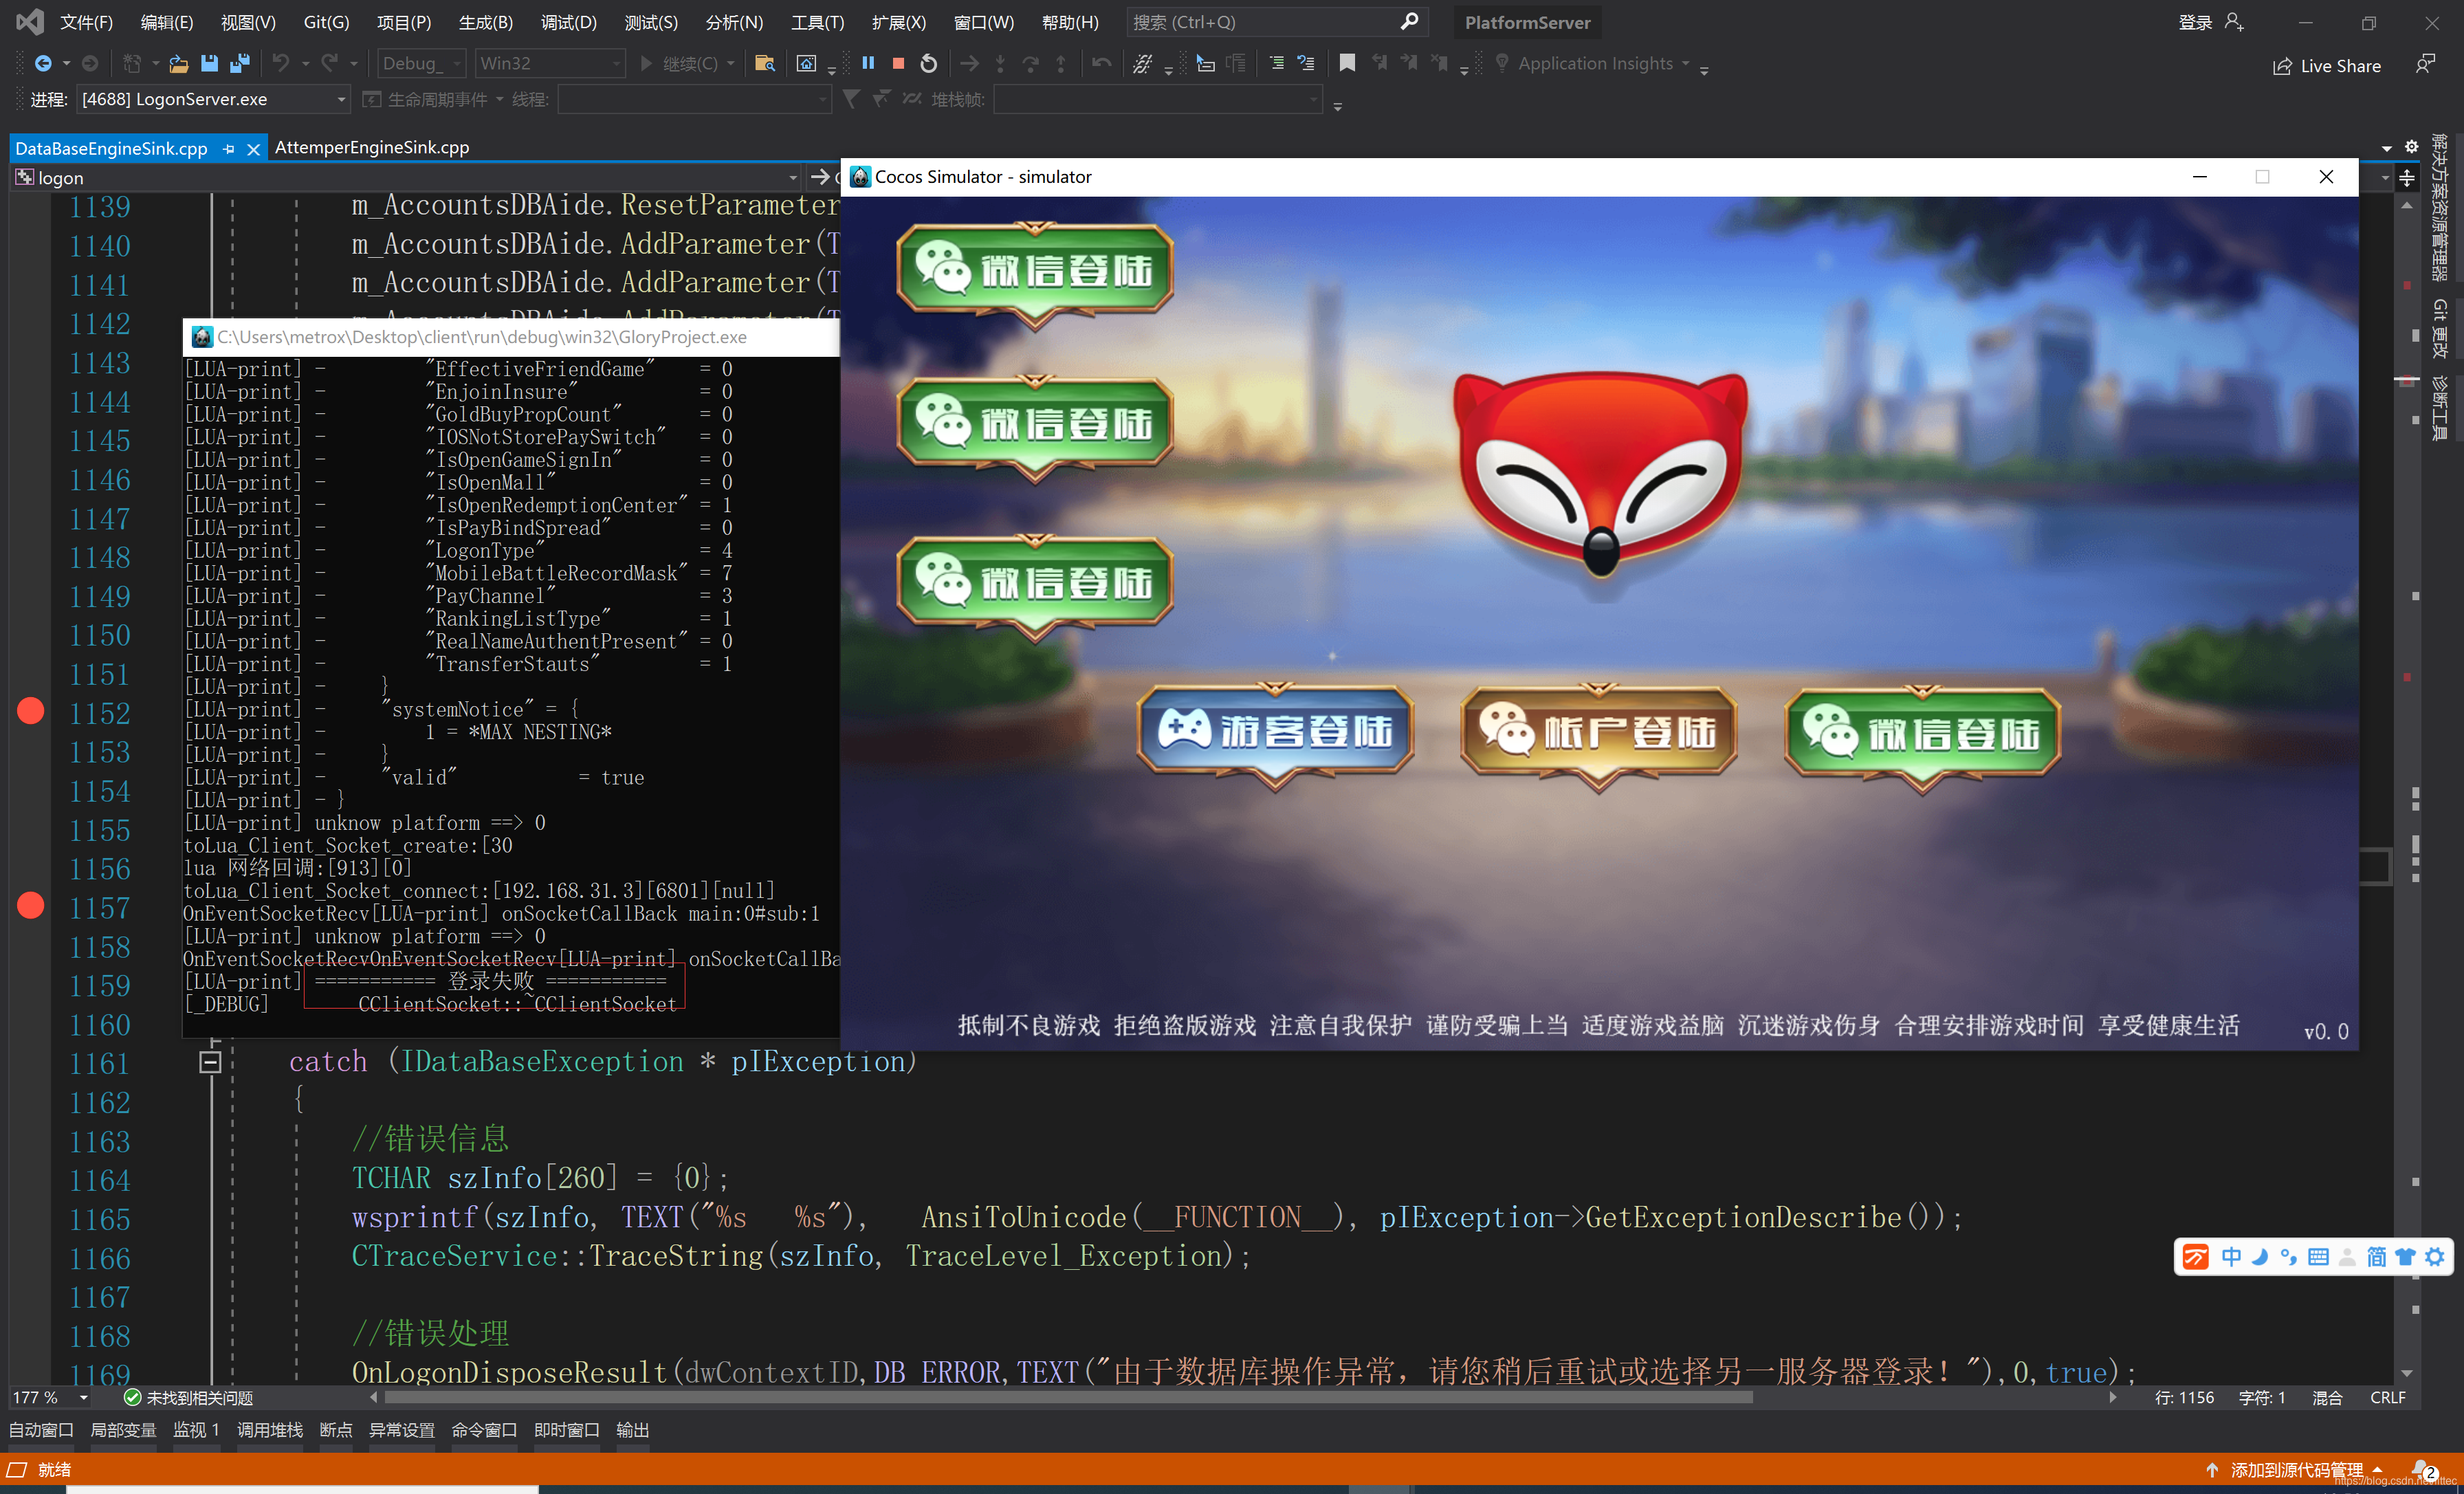
Task: Click the search box in title bar
Action: (x=1277, y=22)
